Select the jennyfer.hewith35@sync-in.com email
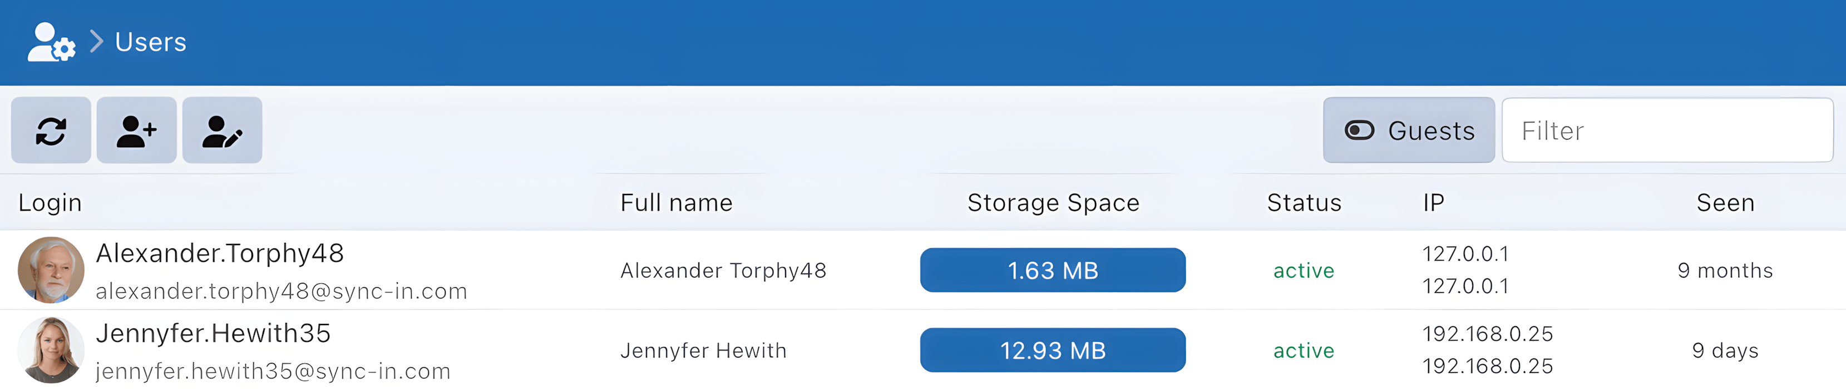This screenshot has width=1846, height=389. point(272,371)
